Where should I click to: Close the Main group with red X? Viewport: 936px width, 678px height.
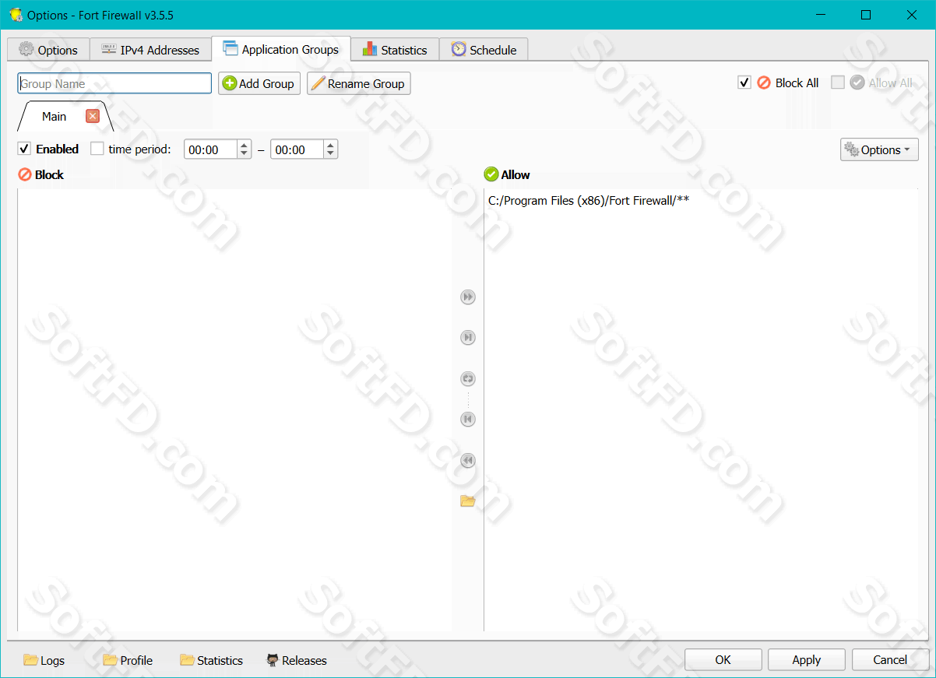[x=93, y=116]
